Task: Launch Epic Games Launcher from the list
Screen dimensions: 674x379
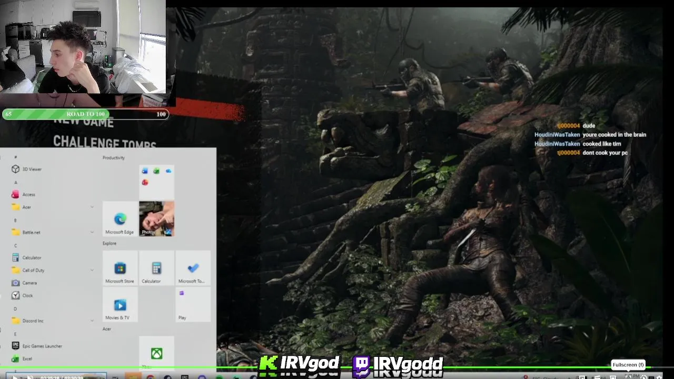Action: click(x=42, y=346)
